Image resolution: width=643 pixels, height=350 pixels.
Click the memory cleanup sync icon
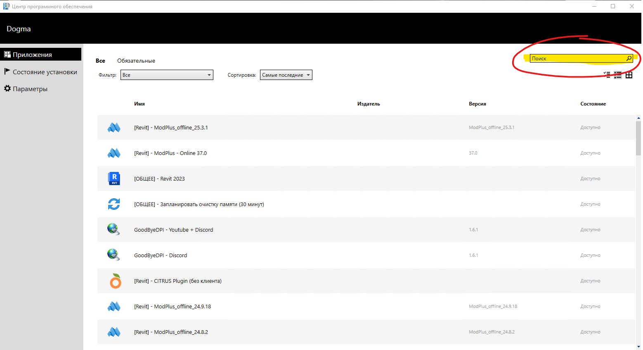pos(114,204)
